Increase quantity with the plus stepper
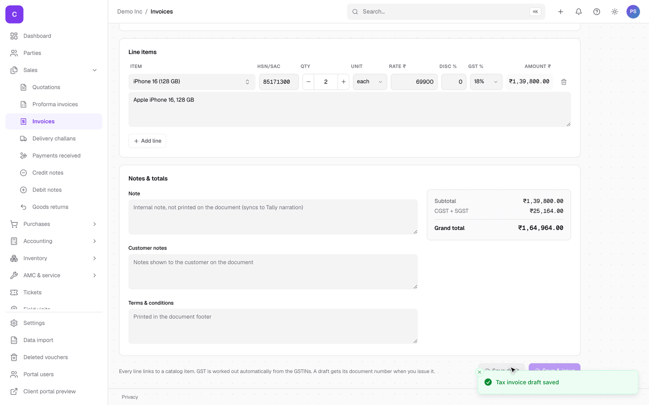Viewport: 649px width, 405px height. tap(344, 82)
